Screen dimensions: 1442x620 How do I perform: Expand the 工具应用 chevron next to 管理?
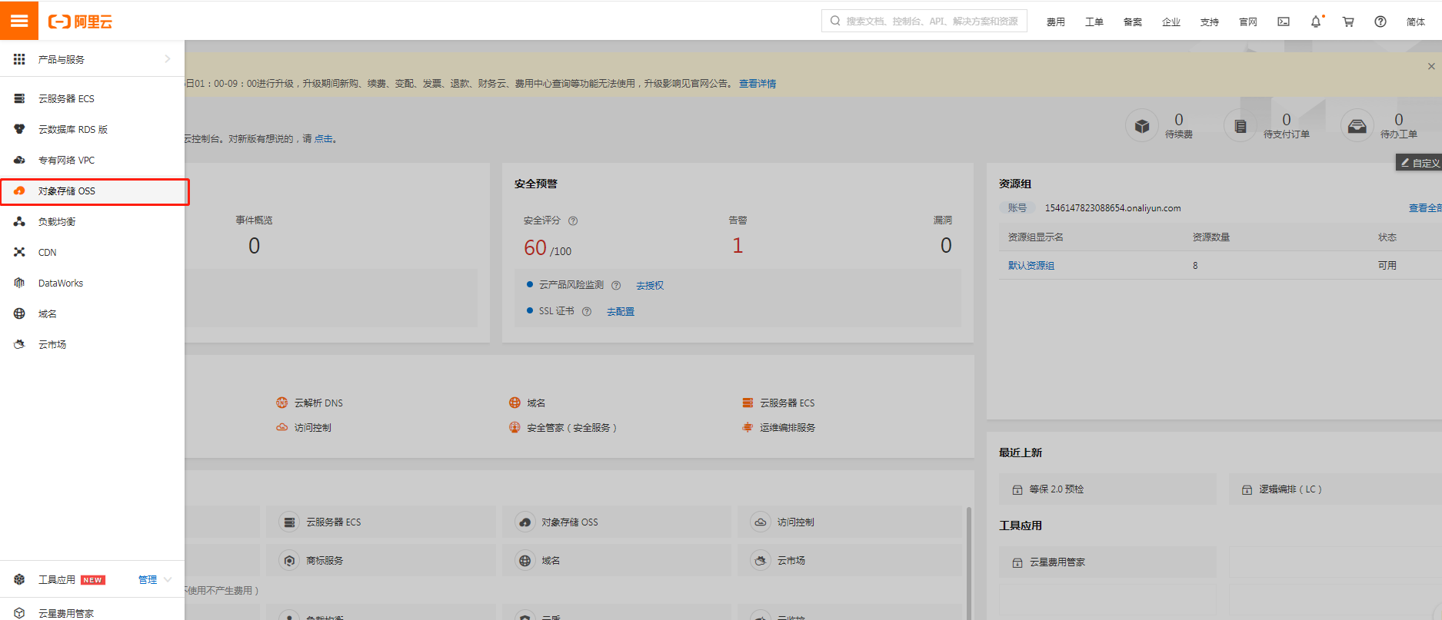pyautogui.click(x=168, y=579)
